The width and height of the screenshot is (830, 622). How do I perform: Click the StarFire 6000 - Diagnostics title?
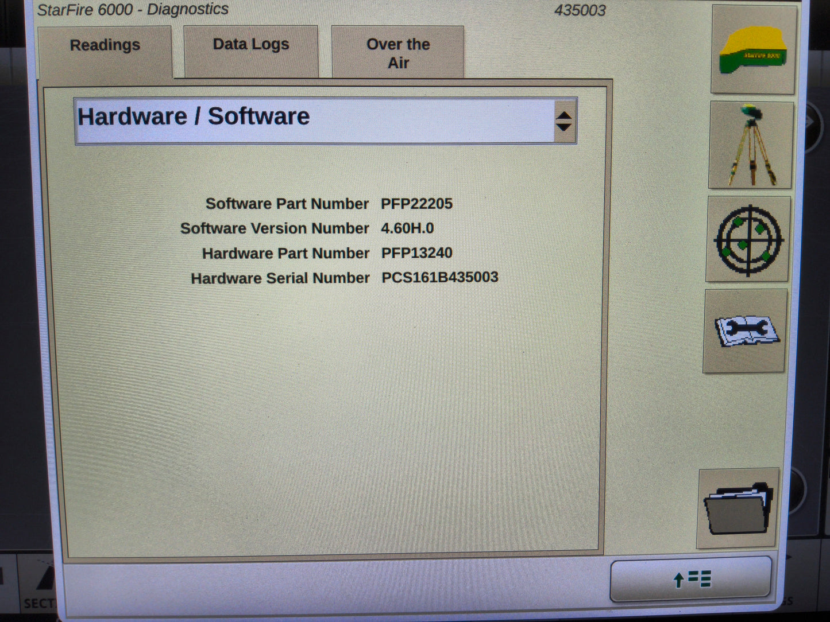click(133, 10)
